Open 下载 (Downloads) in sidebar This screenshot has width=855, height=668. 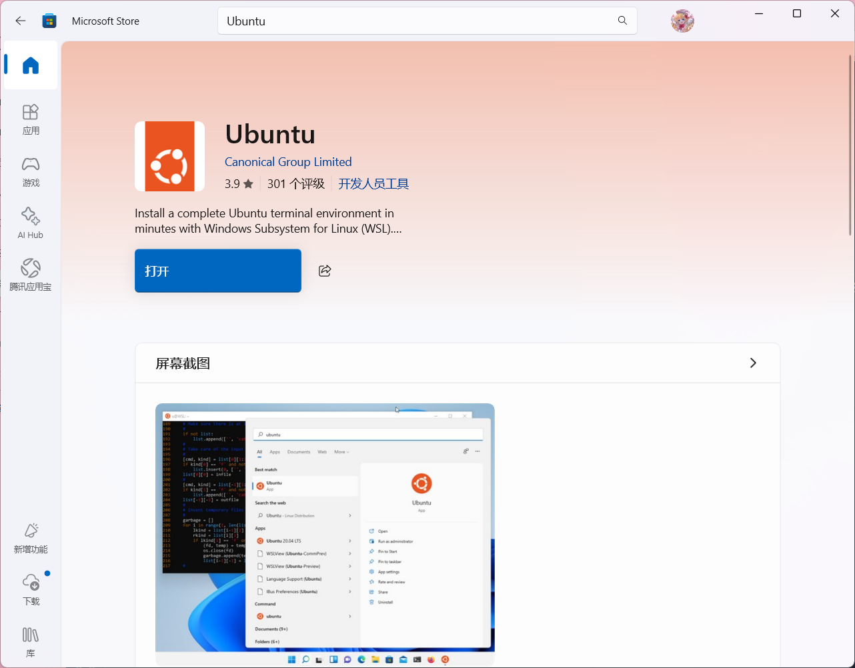click(31, 590)
